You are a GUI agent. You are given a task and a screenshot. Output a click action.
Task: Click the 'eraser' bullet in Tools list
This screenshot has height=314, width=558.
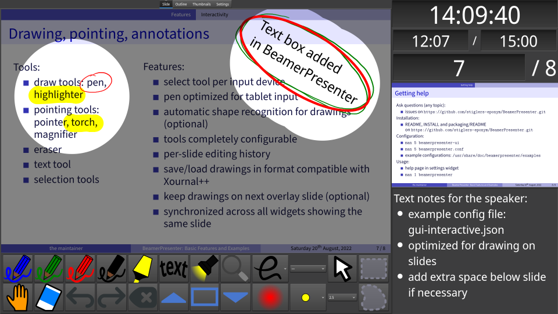(48, 149)
